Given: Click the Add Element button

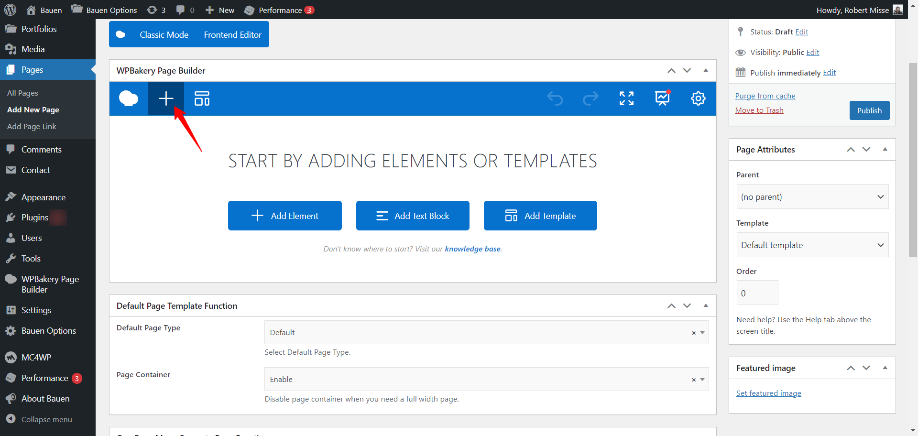Looking at the screenshot, I should pos(285,216).
